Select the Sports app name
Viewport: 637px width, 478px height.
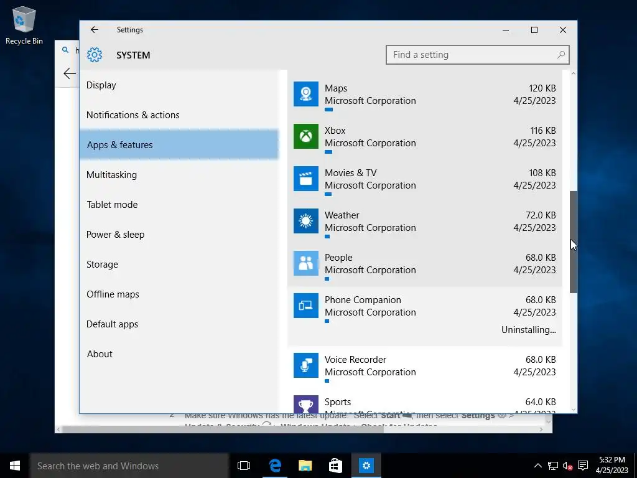[338, 402]
